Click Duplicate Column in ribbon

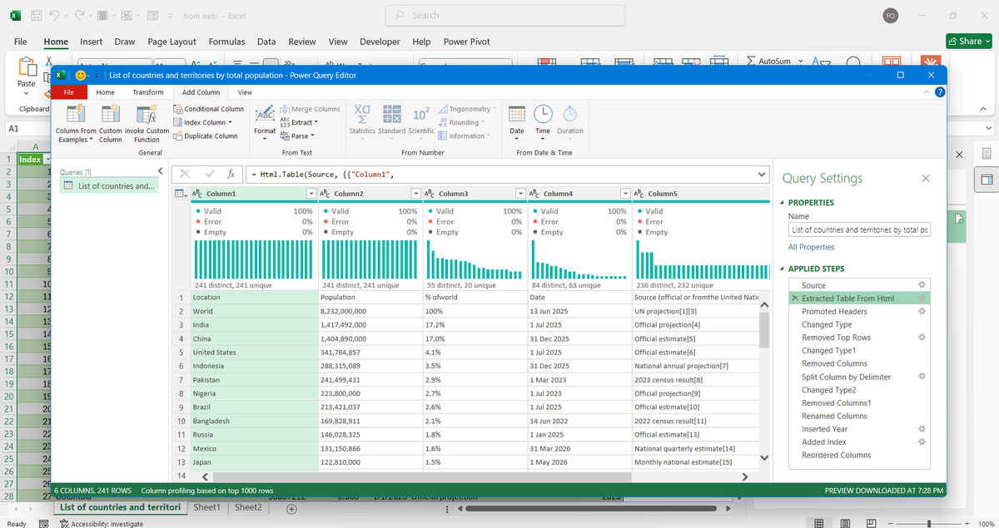[x=205, y=136]
